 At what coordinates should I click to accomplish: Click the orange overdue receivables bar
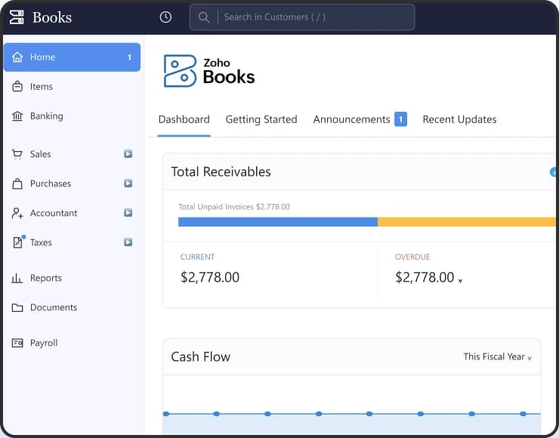point(467,222)
